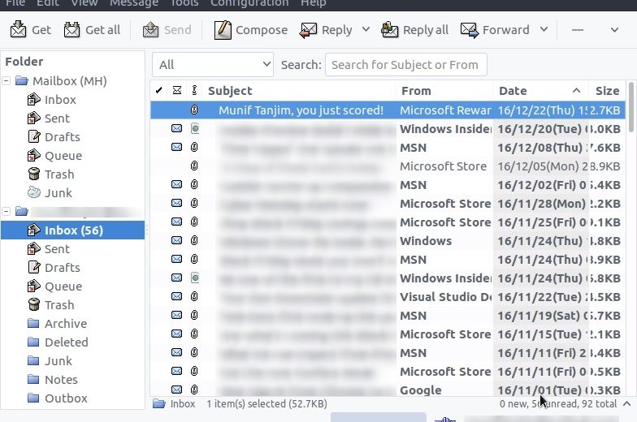Screen dimensions: 637x422
Task: Open the All filter dropdown
Action: pos(213,65)
